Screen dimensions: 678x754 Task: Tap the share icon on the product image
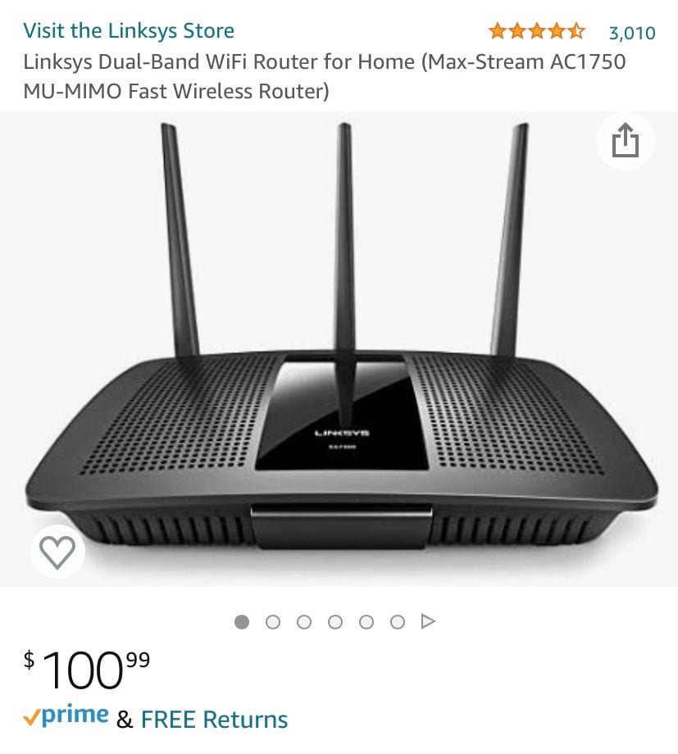625,140
